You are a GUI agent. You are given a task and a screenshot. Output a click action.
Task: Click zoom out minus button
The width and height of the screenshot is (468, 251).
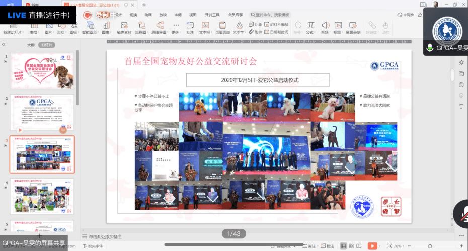coord(409,246)
